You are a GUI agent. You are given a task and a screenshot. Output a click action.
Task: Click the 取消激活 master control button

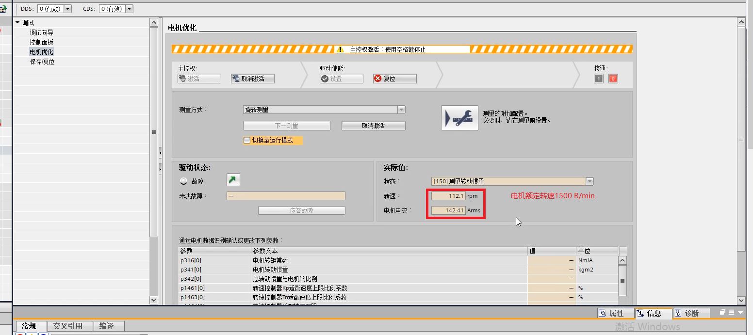(252, 79)
